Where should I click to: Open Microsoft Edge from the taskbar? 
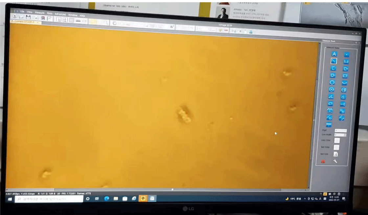click(106, 199)
